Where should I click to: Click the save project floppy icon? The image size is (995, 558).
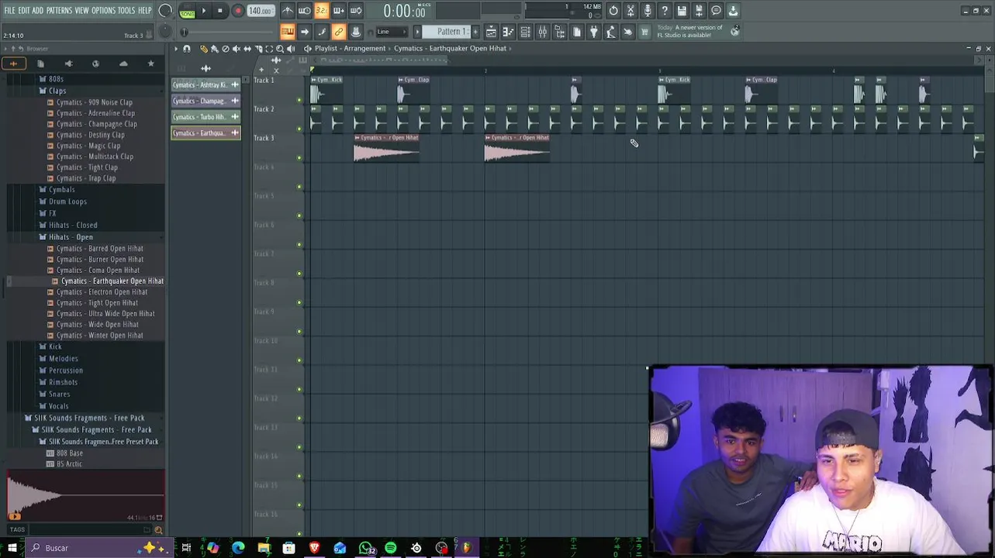[x=682, y=11]
